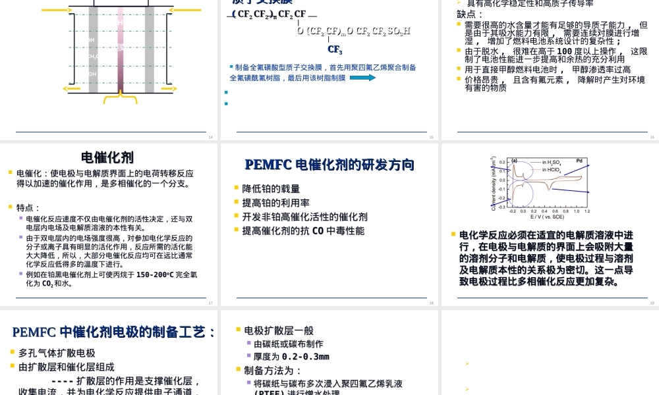Click the title PEMFC 中催化剂电极的制备工艺
The width and height of the screenshot is (659, 395).
point(113,332)
